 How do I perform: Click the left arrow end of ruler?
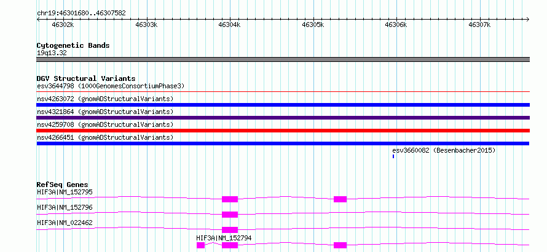(x=38, y=20)
